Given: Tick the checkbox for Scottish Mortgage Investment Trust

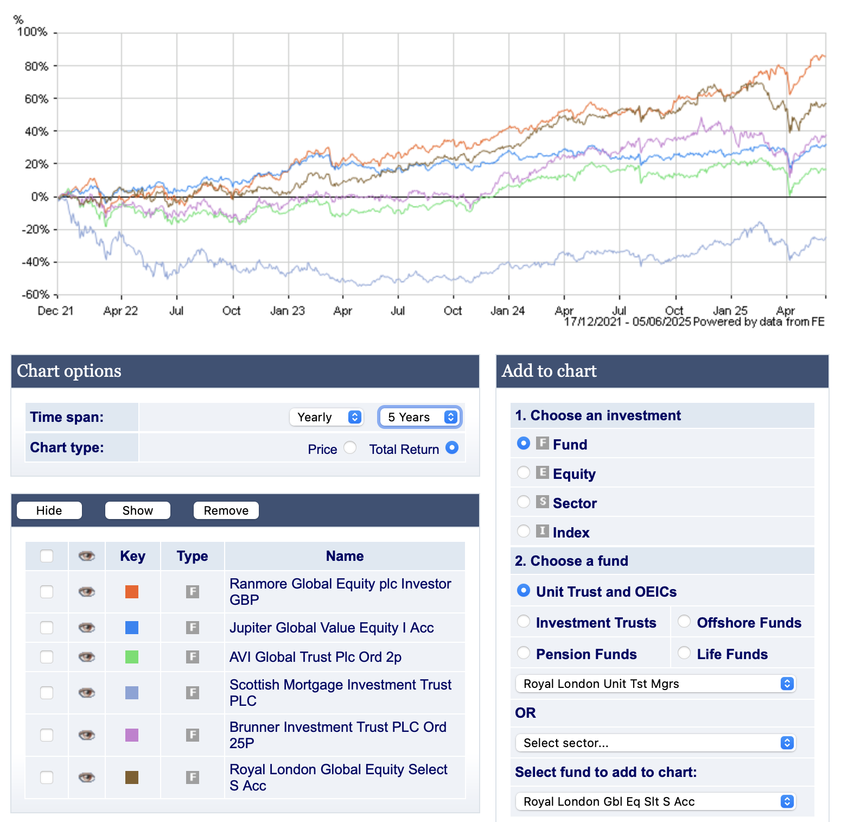Looking at the screenshot, I should [47, 693].
